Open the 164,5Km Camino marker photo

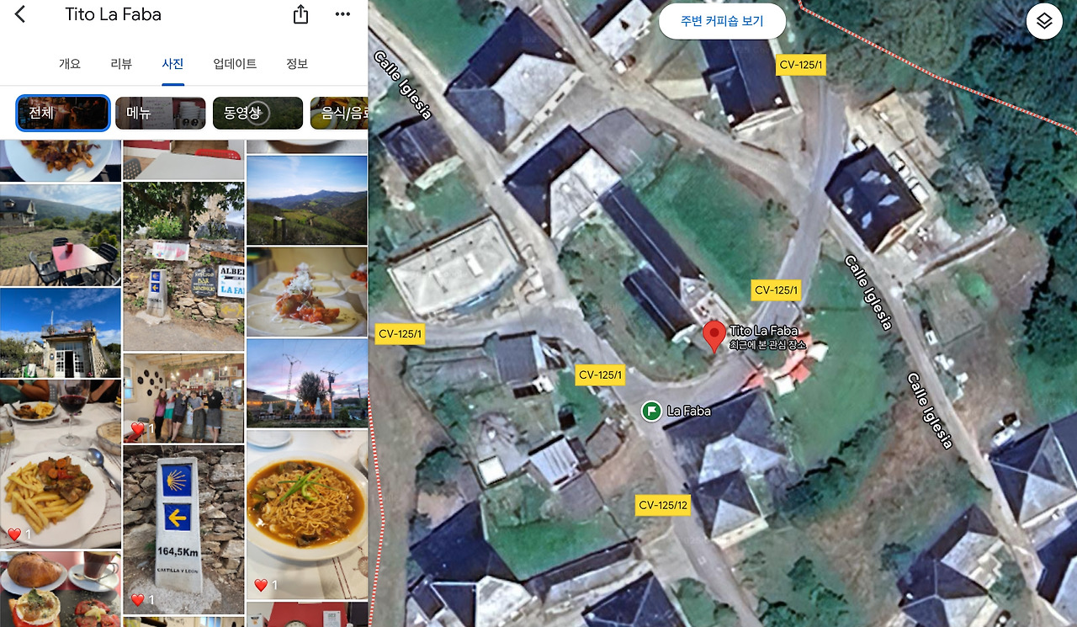tap(184, 529)
